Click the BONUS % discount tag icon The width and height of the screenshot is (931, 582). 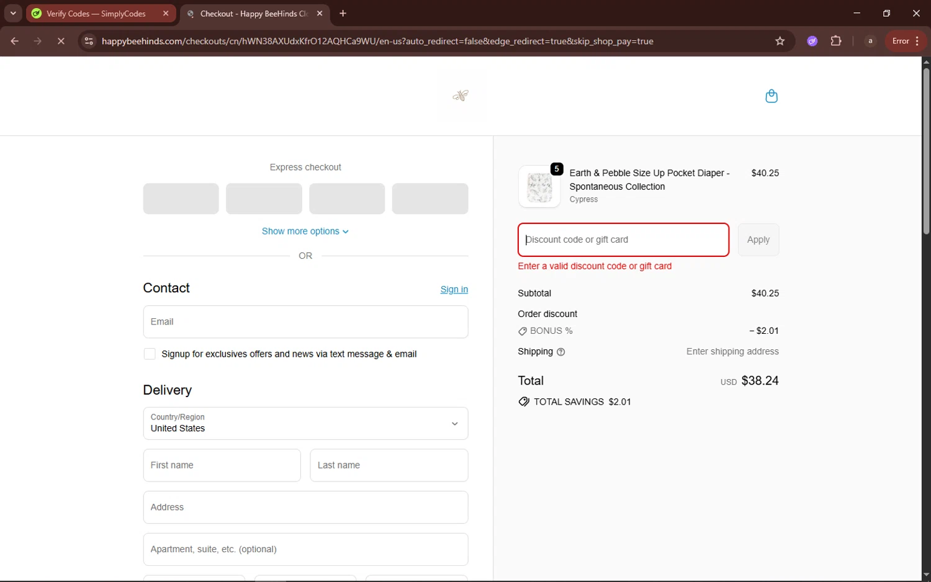(x=523, y=331)
